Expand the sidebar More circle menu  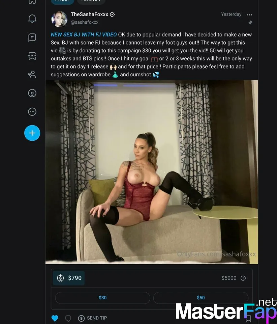point(32,112)
